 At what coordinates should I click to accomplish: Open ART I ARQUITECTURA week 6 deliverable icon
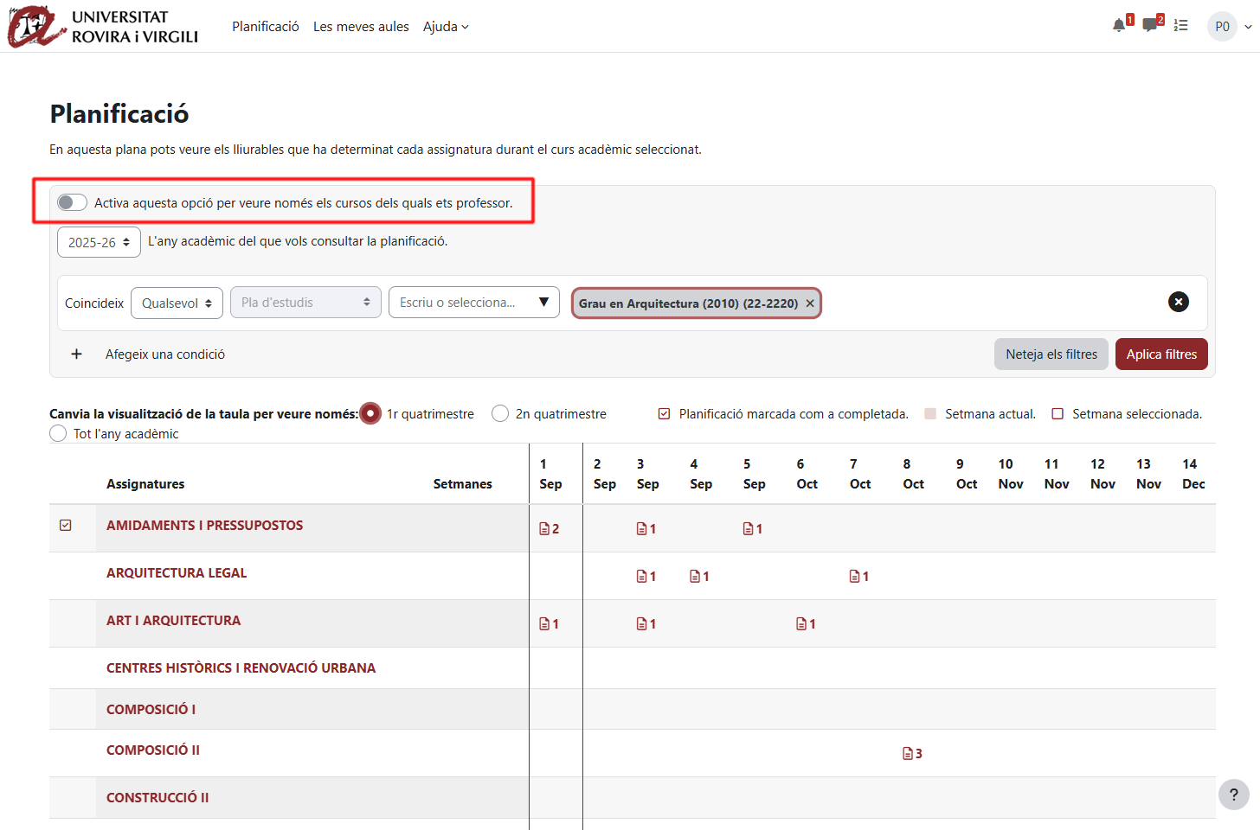pos(801,624)
